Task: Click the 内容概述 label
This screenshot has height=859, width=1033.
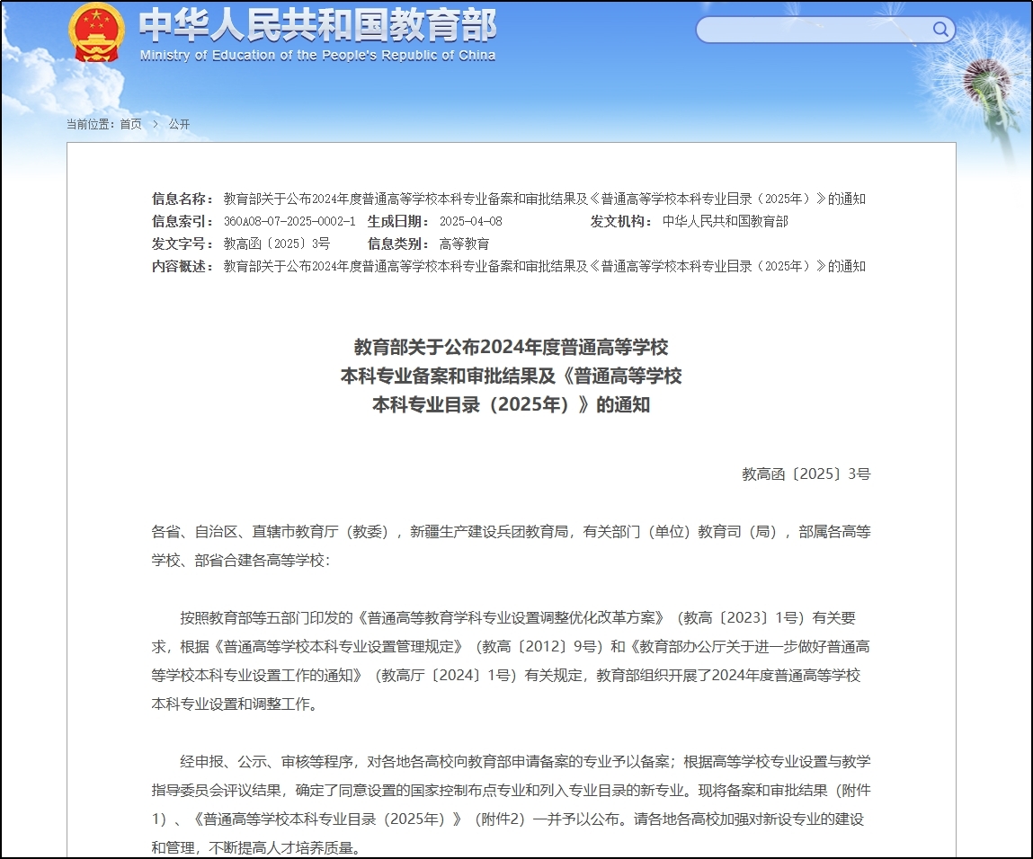Action: pyautogui.click(x=182, y=266)
